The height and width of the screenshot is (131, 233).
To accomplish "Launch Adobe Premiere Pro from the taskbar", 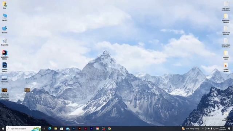I will (91, 128).
